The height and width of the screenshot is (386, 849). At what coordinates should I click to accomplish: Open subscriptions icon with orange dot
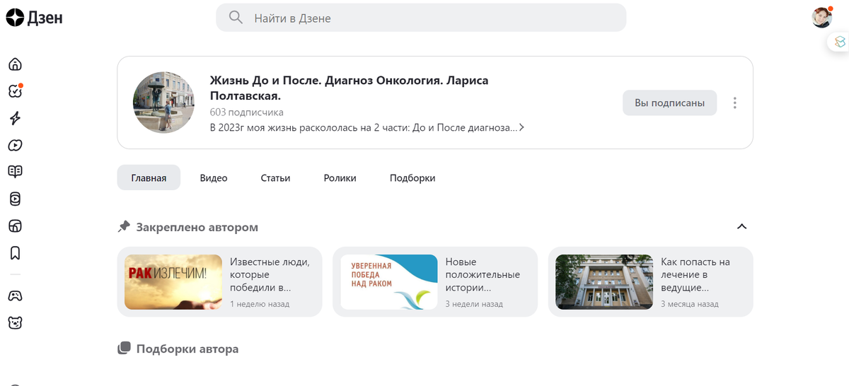15,90
